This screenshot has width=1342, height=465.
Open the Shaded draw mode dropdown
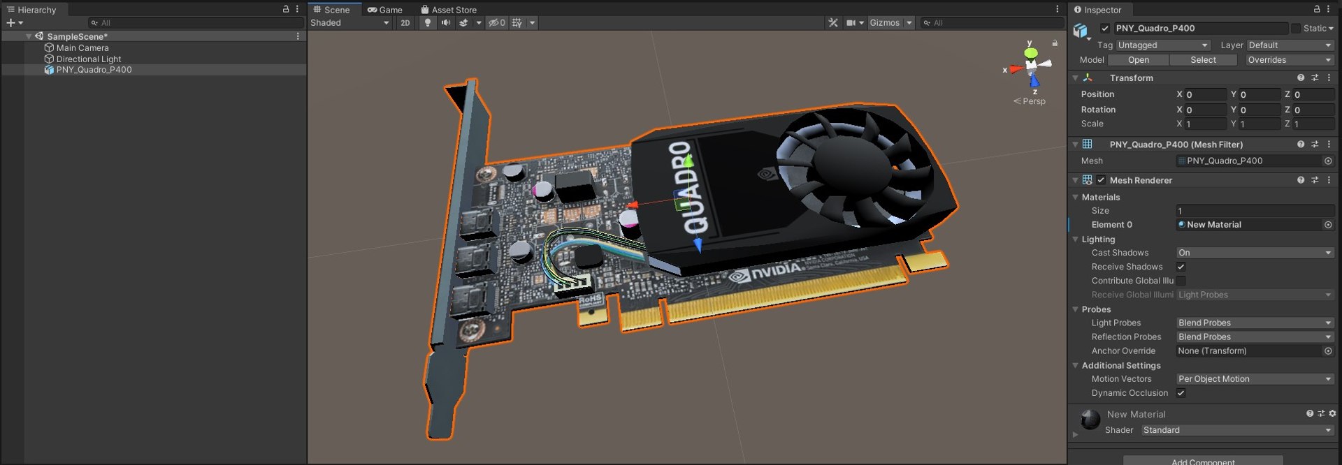tap(351, 23)
